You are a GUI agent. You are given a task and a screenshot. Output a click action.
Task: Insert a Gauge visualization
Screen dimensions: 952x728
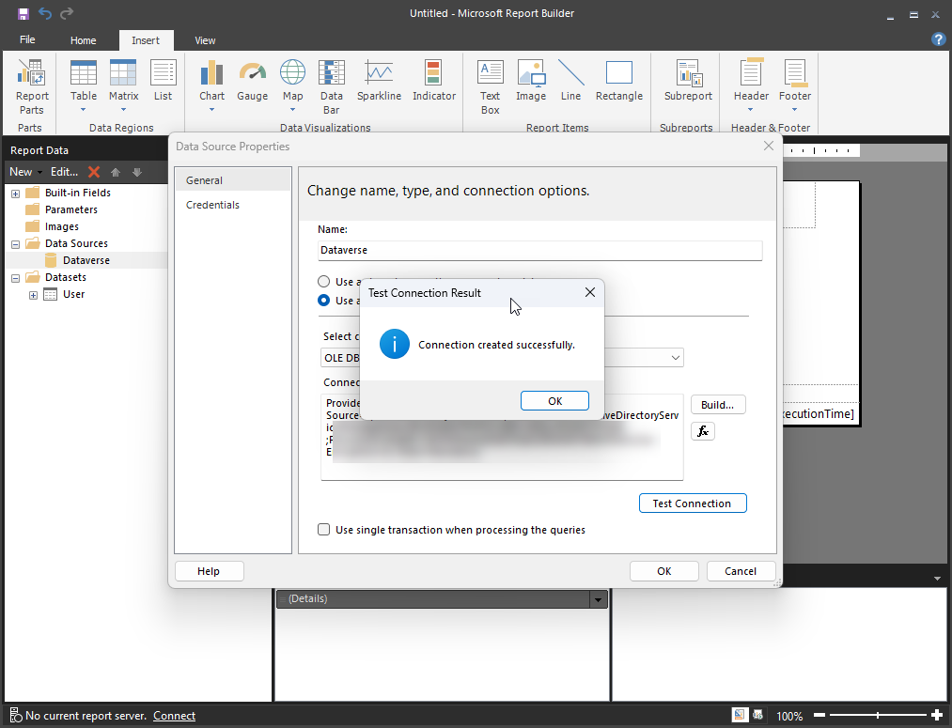253,80
